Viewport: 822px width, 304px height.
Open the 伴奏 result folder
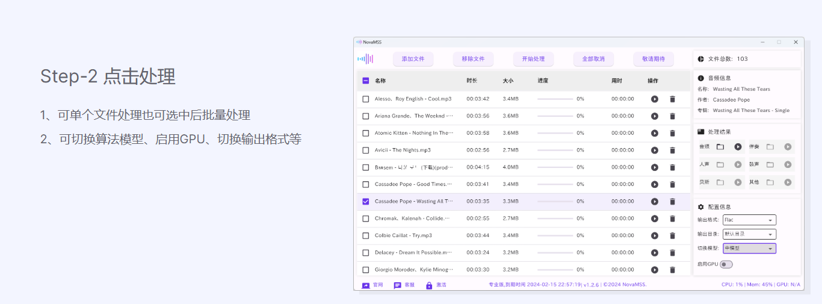770,146
